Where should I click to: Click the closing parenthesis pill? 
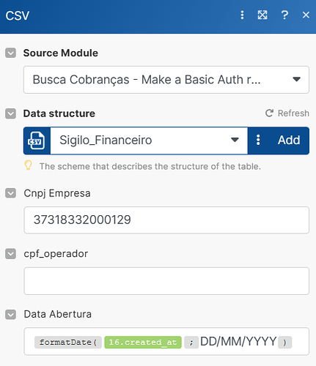coord(284,343)
